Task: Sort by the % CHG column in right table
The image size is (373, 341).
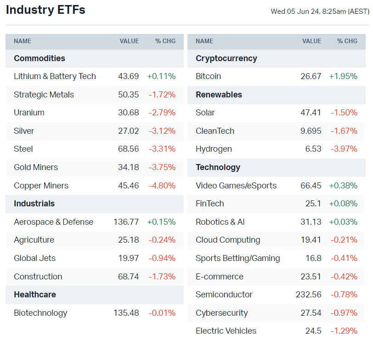Action: click(347, 41)
